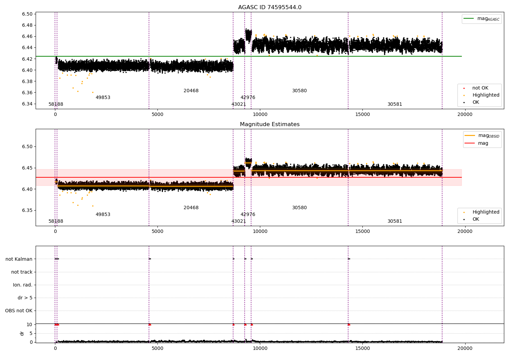509x356 pixels.
Task: Click the 'Ion. rad.' axis label
Action: 23,285
